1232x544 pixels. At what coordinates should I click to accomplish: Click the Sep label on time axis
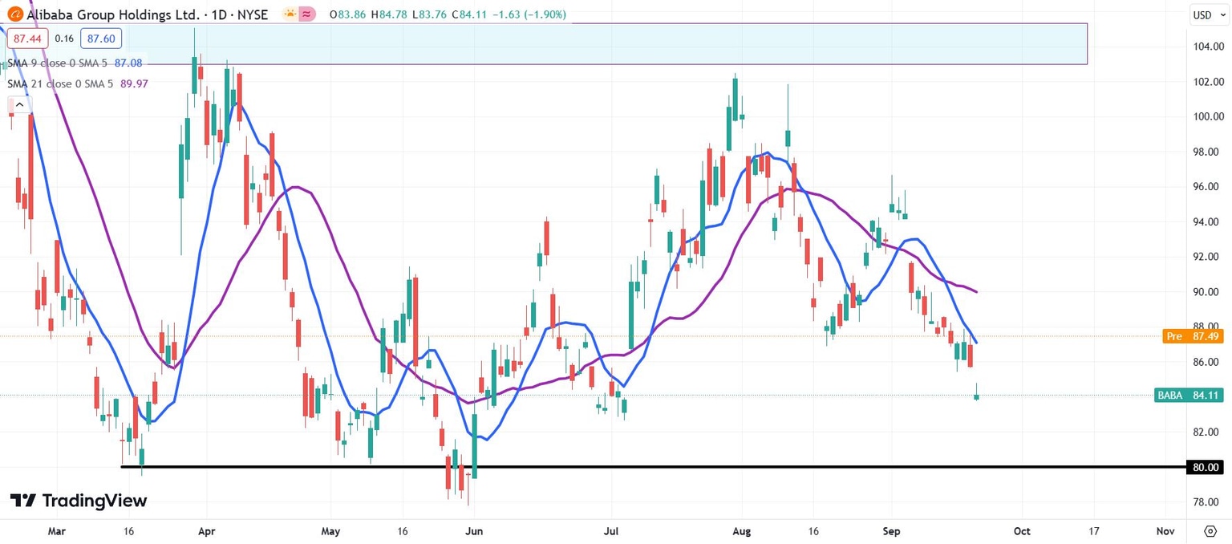(x=891, y=531)
